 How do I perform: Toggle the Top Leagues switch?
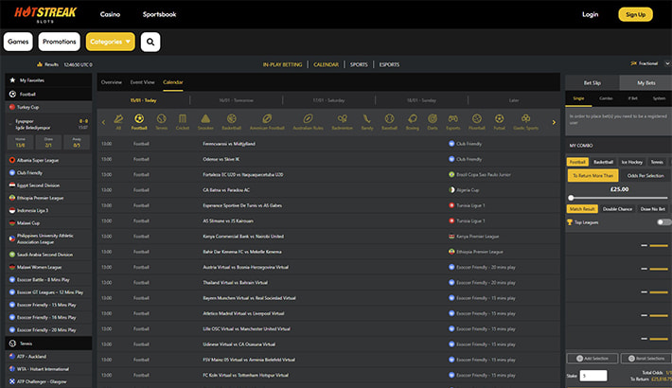[663, 221]
